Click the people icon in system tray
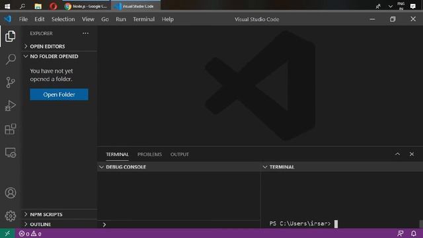 pos(378,6)
